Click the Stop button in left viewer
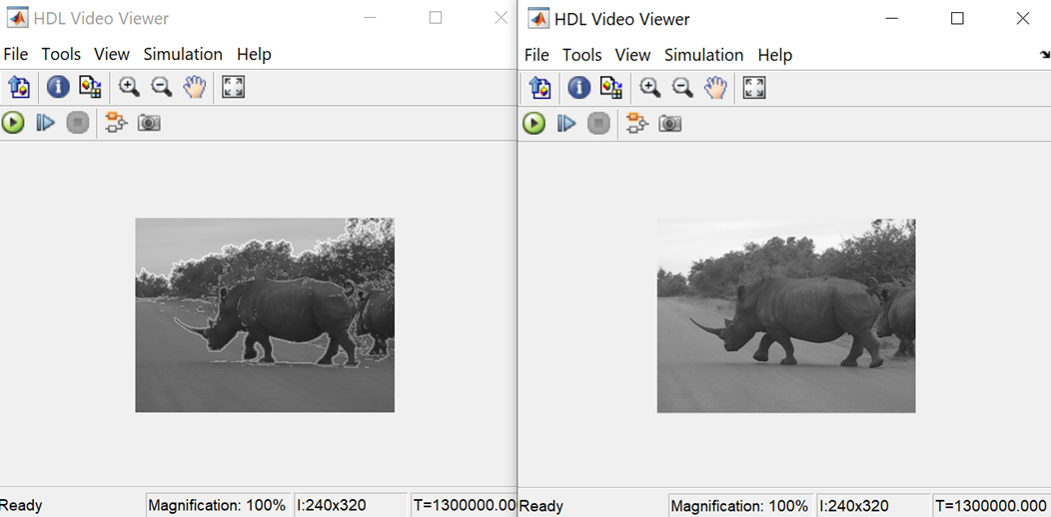This screenshot has width=1051, height=517. tap(78, 123)
